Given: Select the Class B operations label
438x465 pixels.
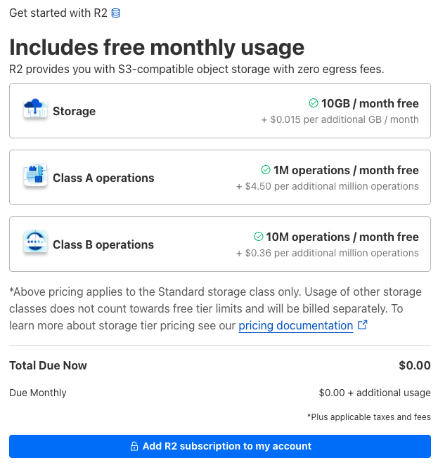Looking at the screenshot, I should point(103,244).
